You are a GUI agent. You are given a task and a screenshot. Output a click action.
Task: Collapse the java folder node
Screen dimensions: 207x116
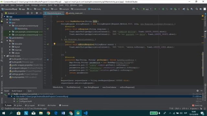pos(7,23)
